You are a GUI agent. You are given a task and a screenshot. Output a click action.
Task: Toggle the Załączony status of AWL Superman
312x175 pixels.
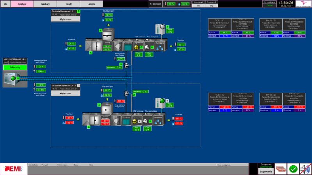pos(14,67)
